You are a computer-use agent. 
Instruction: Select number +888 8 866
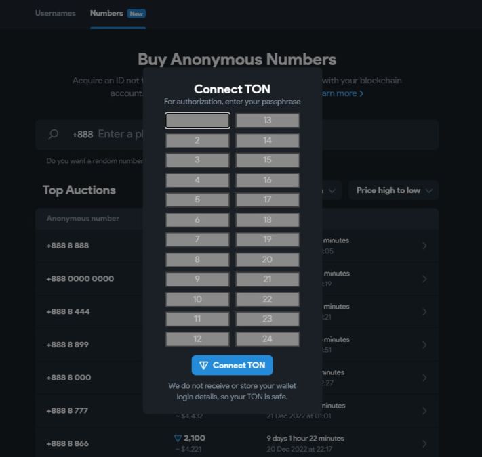coord(67,443)
